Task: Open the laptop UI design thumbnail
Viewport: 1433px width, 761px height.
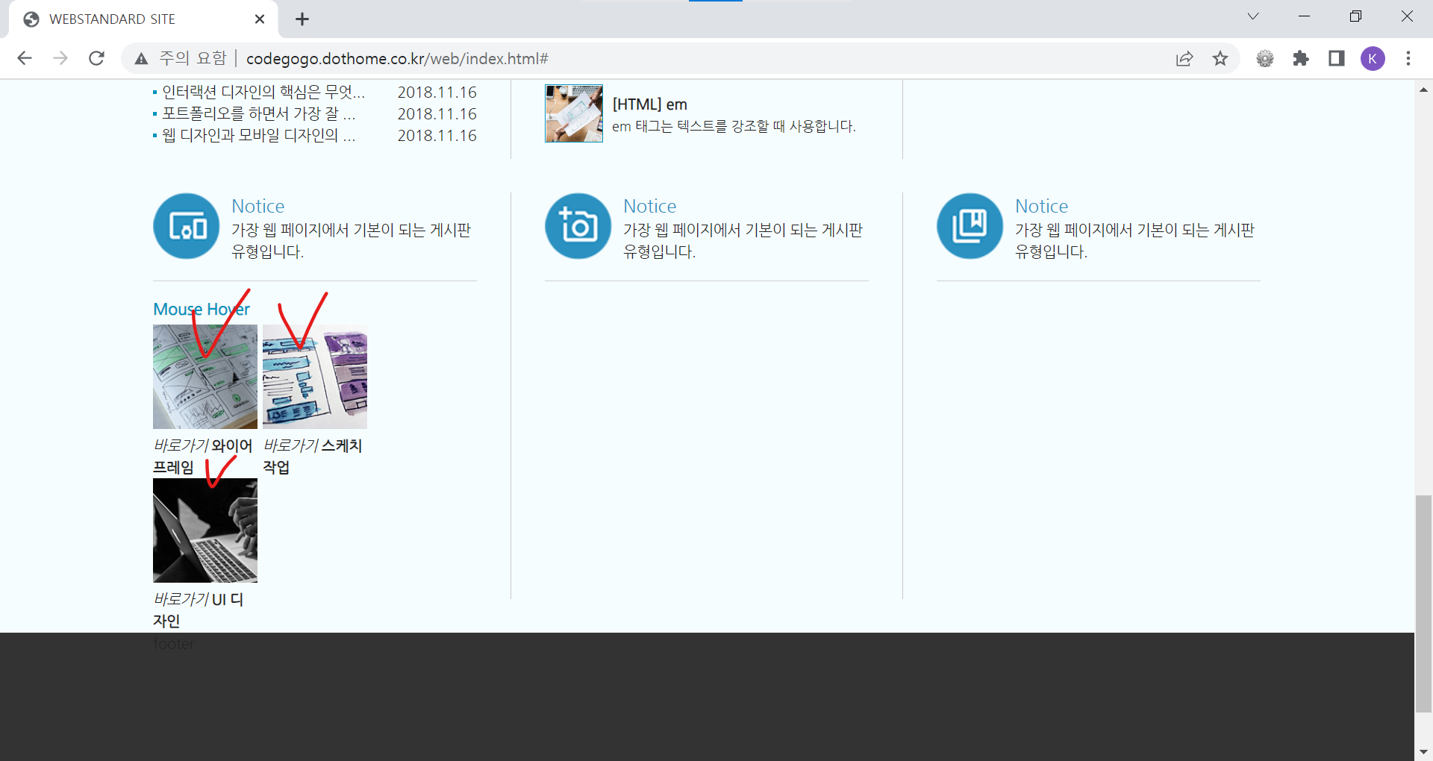Action: click(x=205, y=530)
